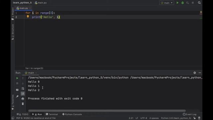The height and width of the screenshot is (120, 213).
Task: Click the restore layout icon in Run panel
Action: click(x=17, y=90)
